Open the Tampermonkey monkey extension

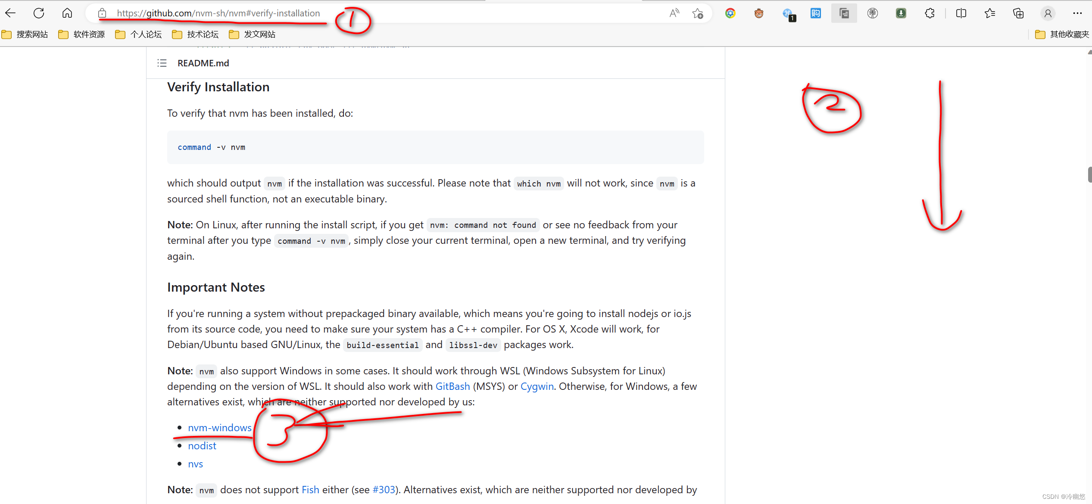(758, 13)
